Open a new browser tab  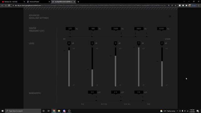point(78,2)
